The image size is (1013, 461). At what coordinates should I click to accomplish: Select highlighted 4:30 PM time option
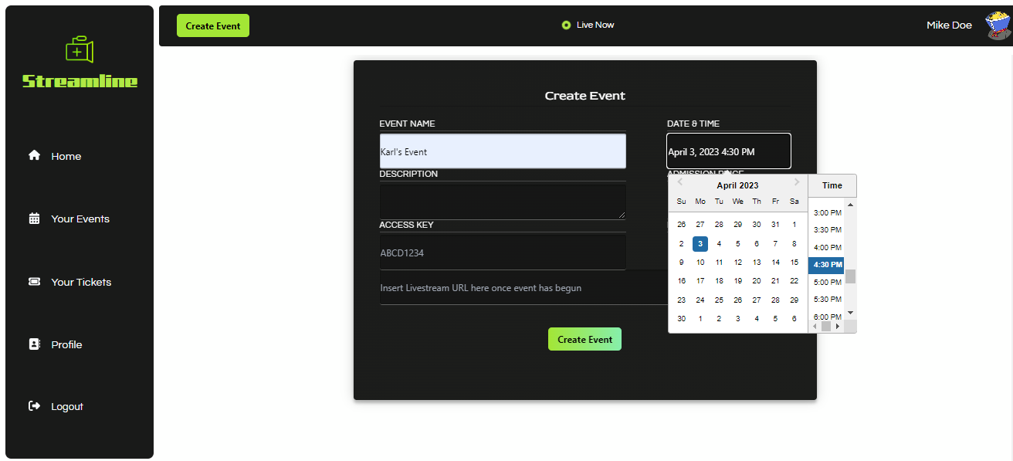pyautogui.click(x=826, y=265)
